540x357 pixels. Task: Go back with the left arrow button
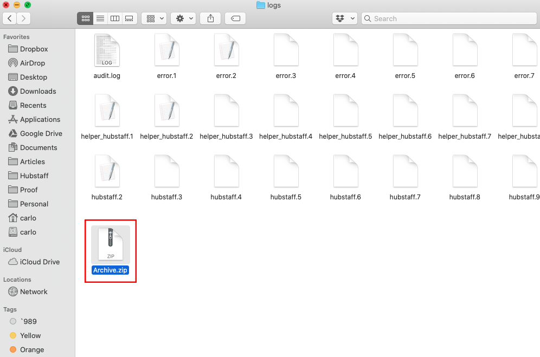[10, 18]
